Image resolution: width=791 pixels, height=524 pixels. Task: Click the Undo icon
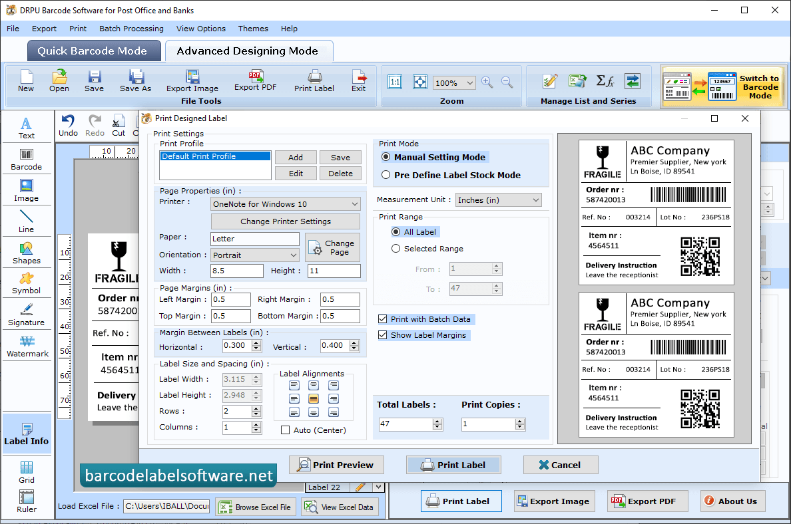(x=68, y=126)
